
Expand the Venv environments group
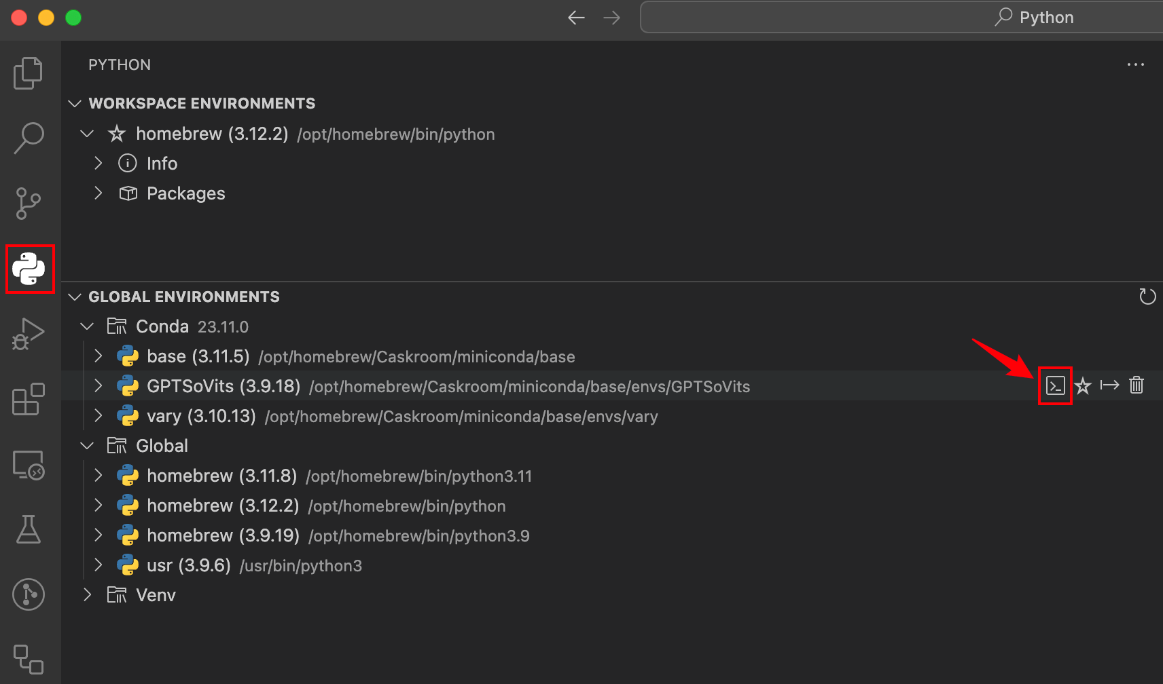(87, 594)
